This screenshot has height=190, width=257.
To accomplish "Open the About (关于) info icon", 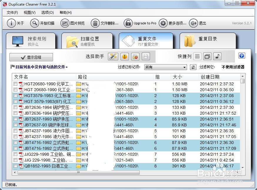I will coord(11,23).
